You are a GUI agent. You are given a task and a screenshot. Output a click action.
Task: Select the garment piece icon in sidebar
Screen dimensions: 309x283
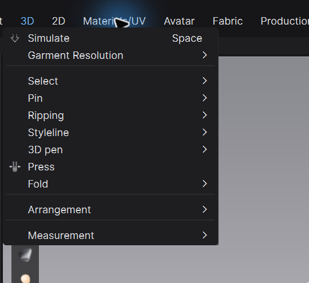25,255
